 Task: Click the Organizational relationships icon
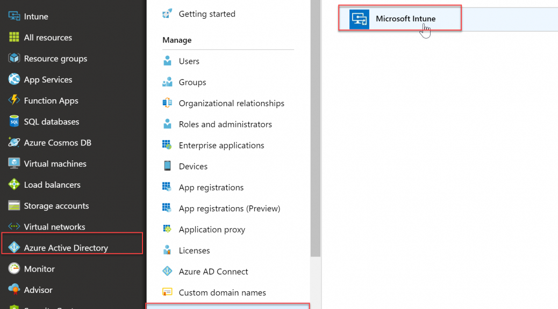[167, 103]
